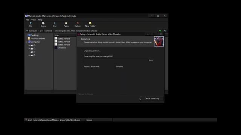Select Data1.RePack file
The width and height of the screenshot is (241, 135).
coord(64,39)
